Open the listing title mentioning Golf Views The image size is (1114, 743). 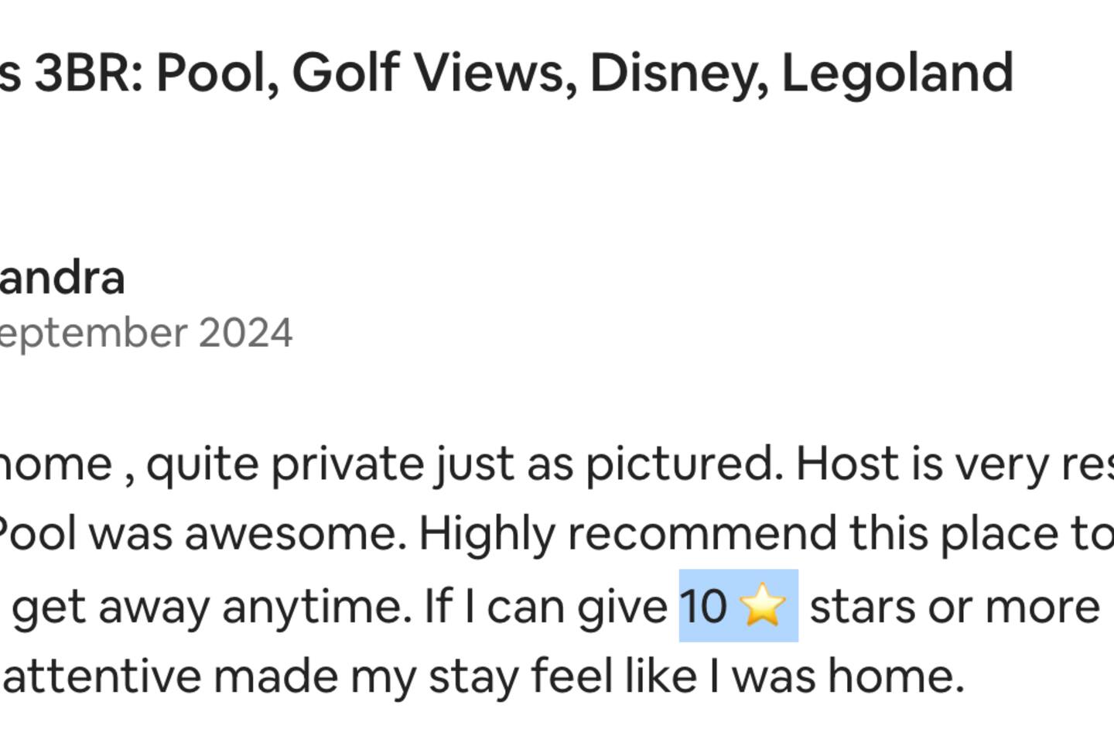pyautogui.click(x=507, y=74)
